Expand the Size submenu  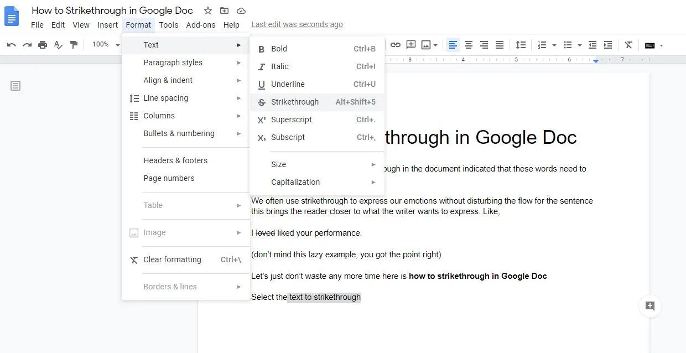click(317, 164)
